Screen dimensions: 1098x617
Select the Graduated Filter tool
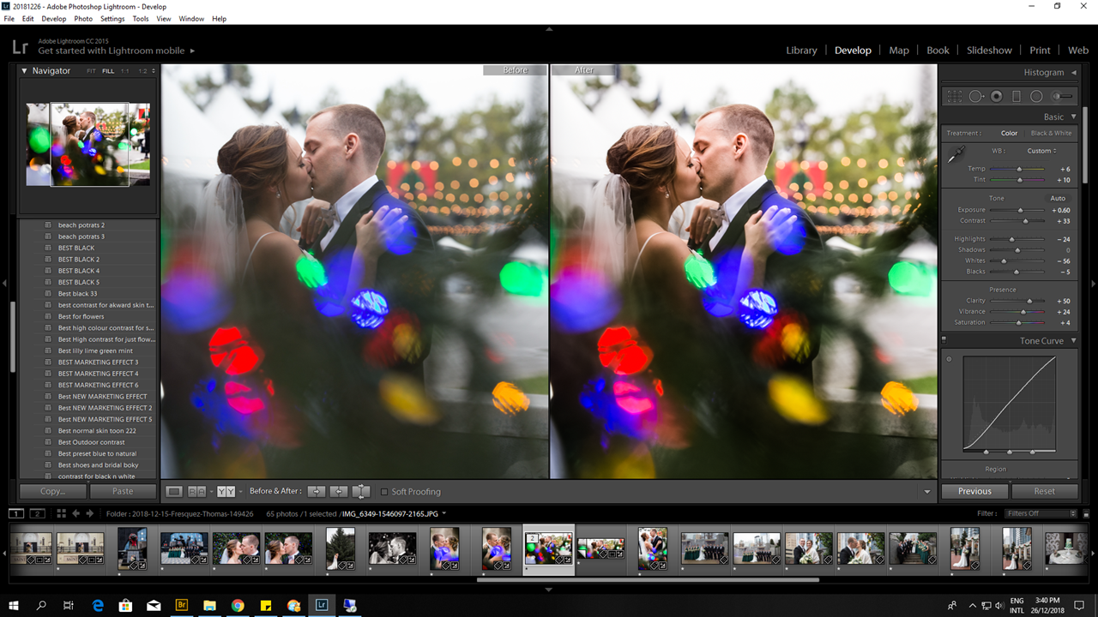(x=1017, y=97)
